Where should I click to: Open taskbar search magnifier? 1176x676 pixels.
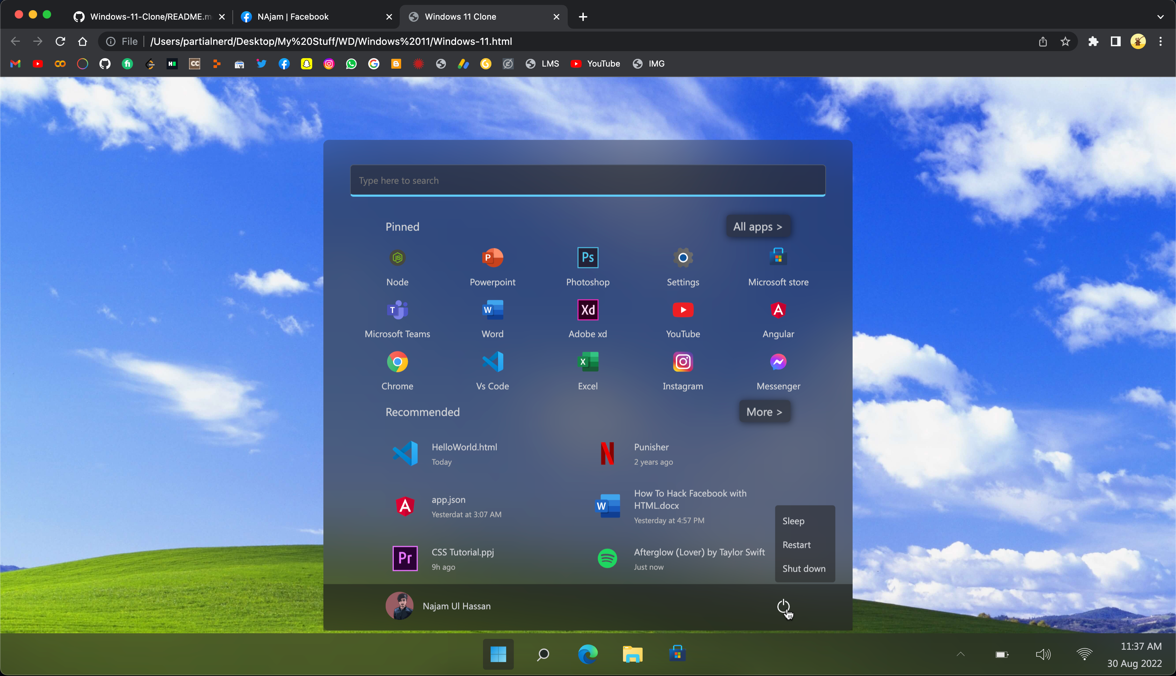click(x=543, y=654)
